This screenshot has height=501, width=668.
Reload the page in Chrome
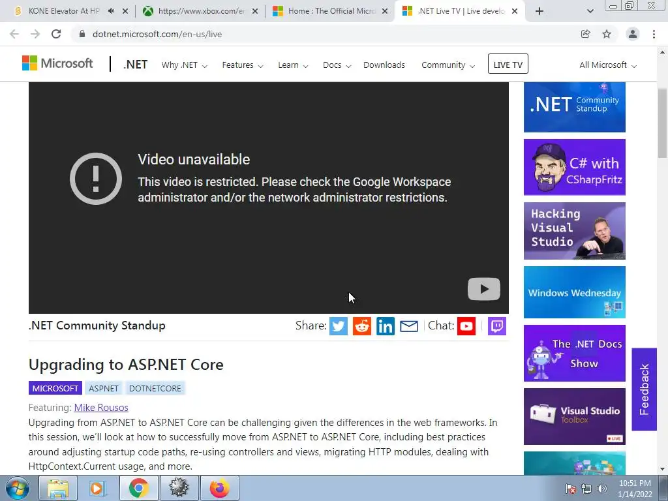coord(56,34)
